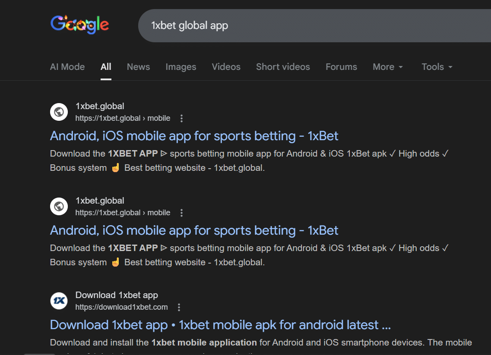Expand the More dropdown
491x355 pixels.
387,67
